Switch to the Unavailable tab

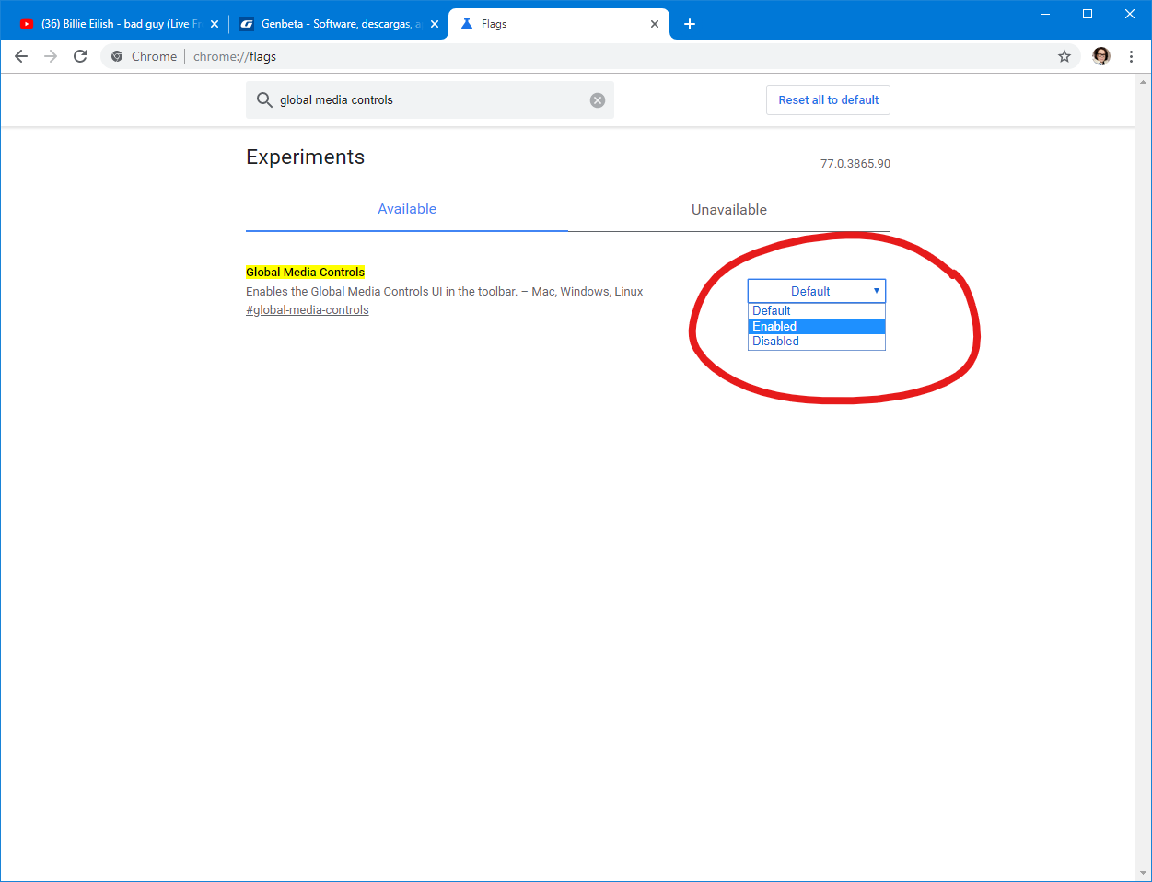(728, 209)
